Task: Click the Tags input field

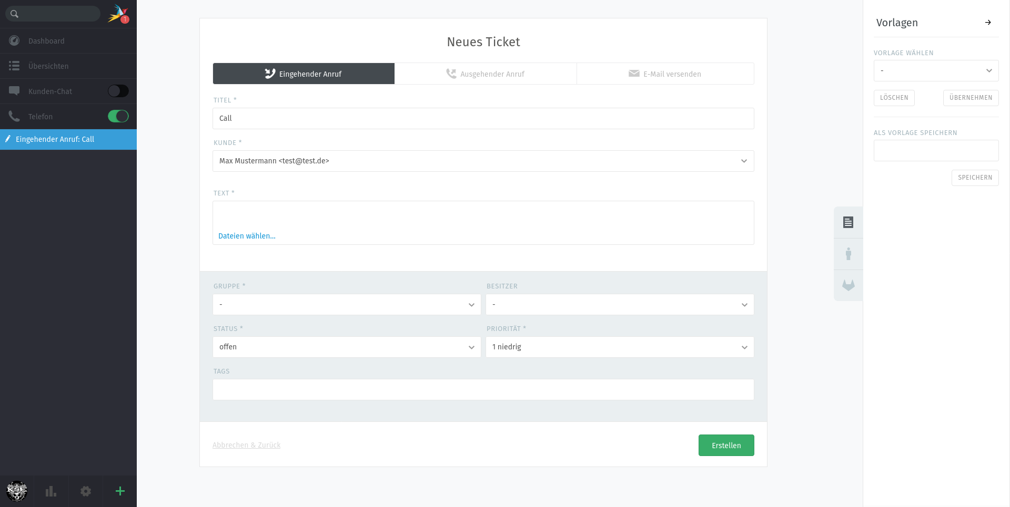Action: pos(483,390)
